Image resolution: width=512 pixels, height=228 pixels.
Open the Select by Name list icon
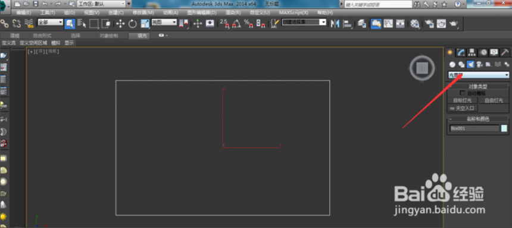point(82,23)
